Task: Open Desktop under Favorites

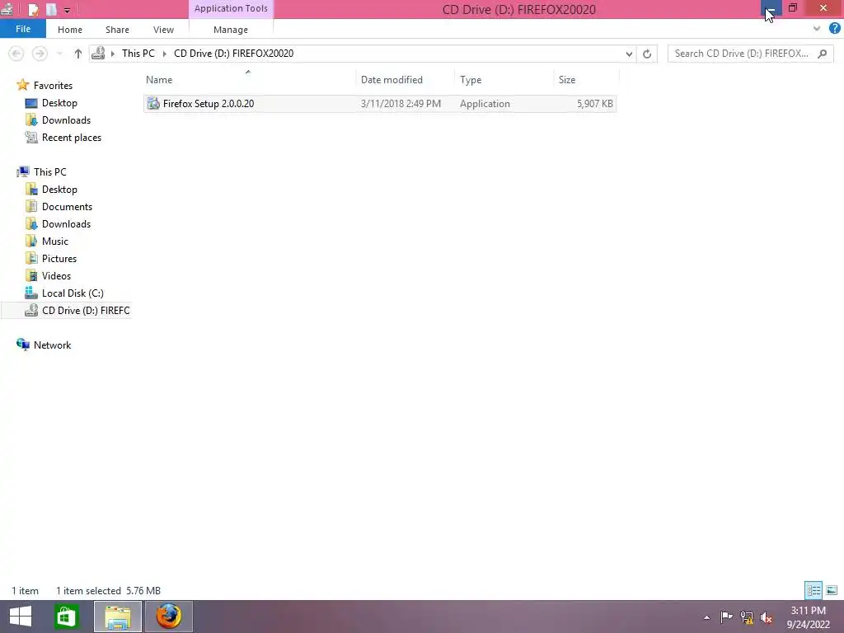Action: (59, 103)
